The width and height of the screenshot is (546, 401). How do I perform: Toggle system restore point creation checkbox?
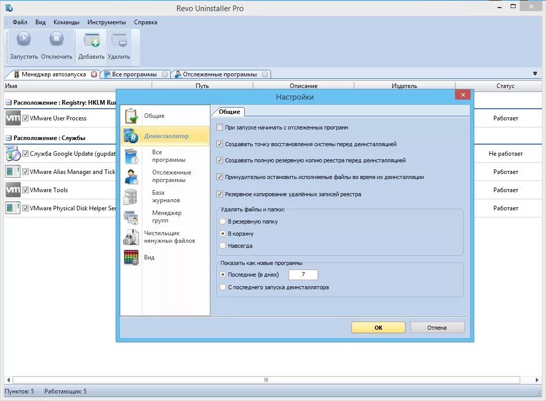coord(219,144)
